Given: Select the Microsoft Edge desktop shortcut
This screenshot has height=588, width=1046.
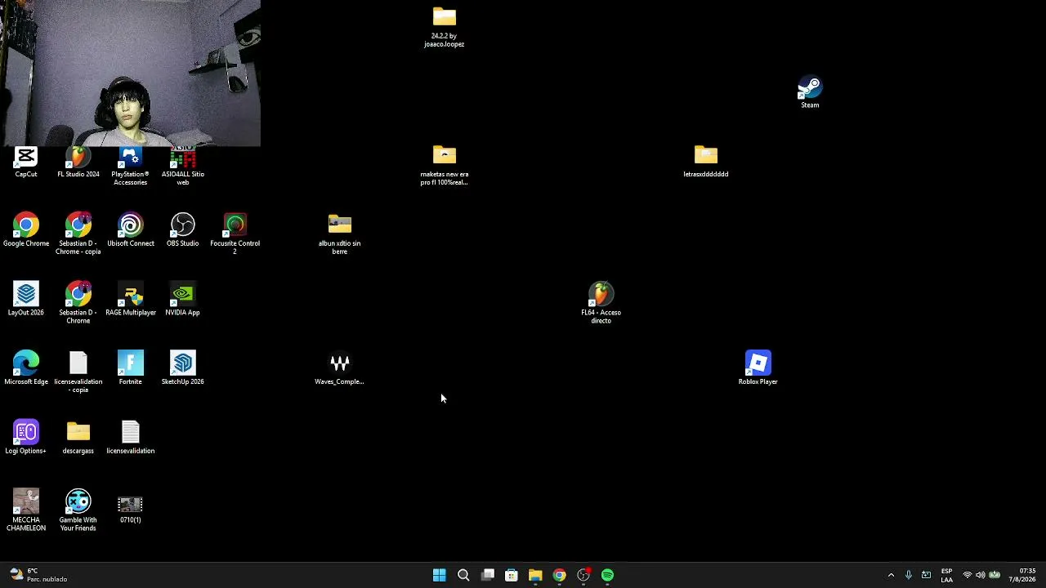Looking at the screenshot, I should (26, 369).
